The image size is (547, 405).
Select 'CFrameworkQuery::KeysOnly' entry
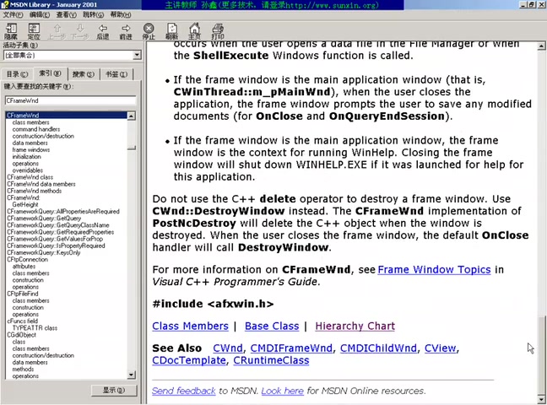pyautogui.click(x=44, y=252)
